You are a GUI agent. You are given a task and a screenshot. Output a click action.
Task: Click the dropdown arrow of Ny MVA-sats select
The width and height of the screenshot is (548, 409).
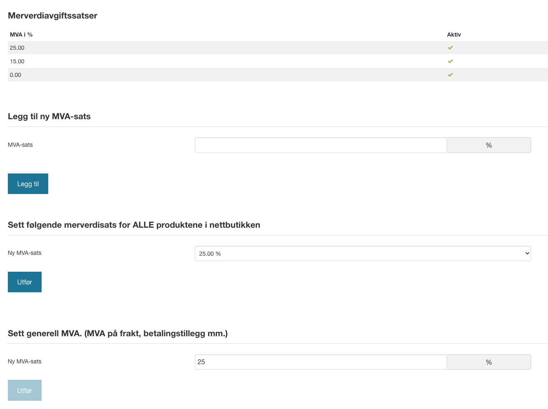pyautogui.click(x=527, y=254)
